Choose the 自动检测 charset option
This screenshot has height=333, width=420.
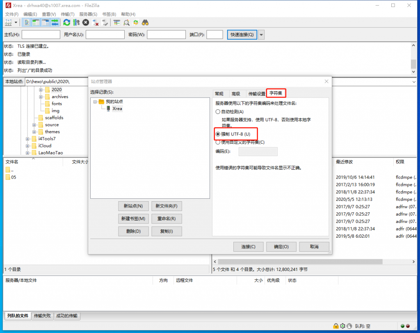tap(218, 111)
